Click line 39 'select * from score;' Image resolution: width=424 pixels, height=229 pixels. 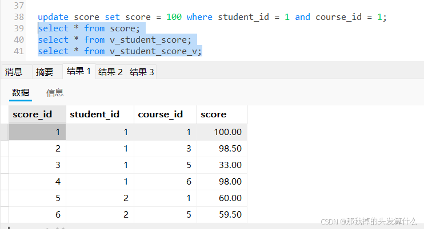coord(89,28)
